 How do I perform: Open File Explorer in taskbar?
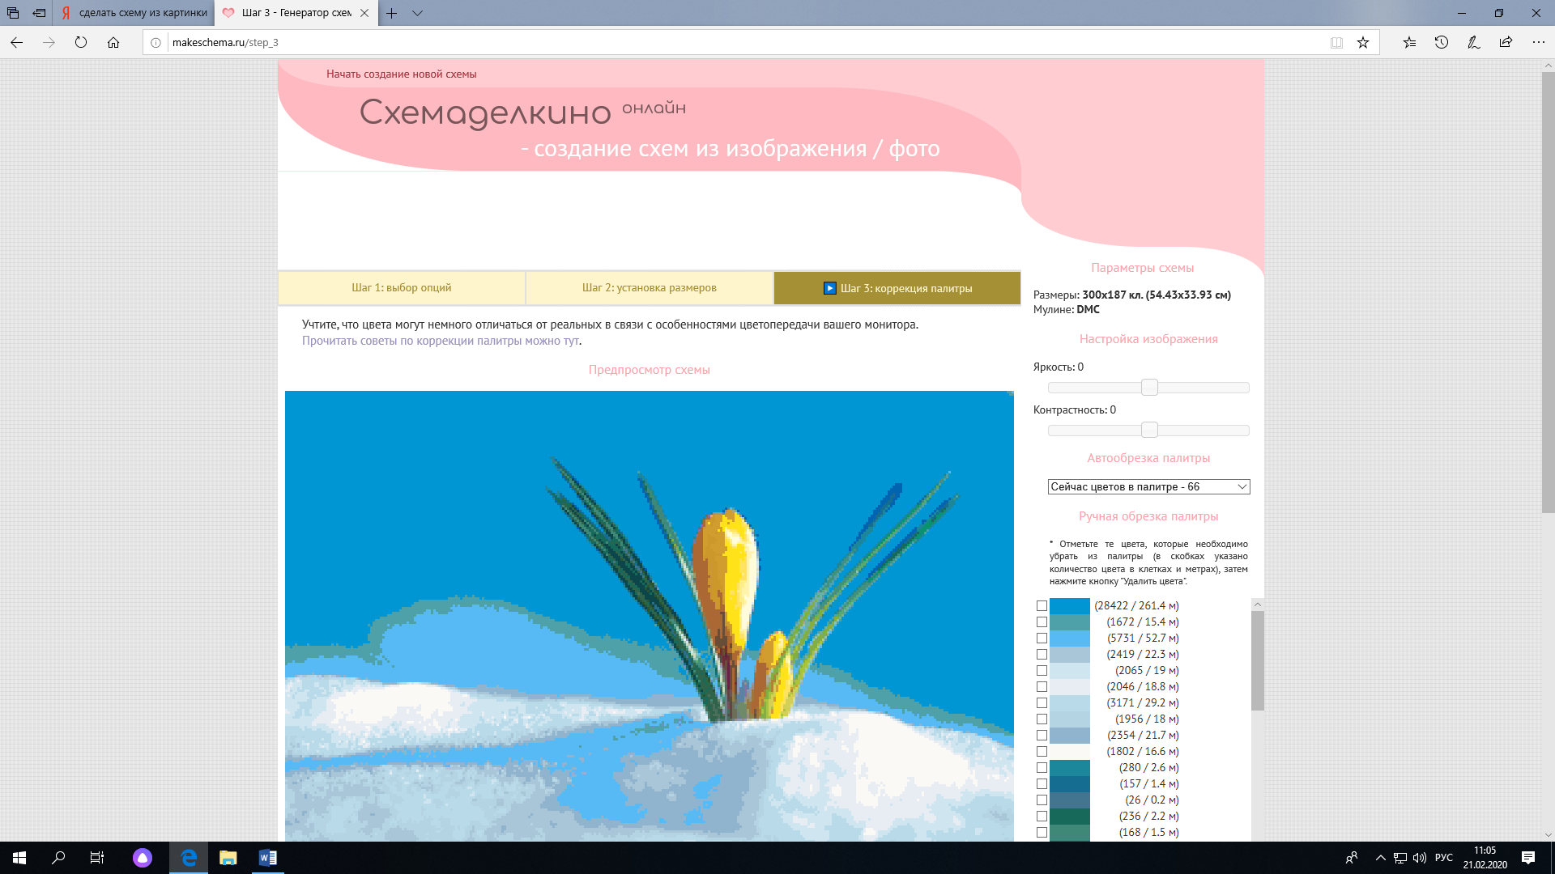228,858
